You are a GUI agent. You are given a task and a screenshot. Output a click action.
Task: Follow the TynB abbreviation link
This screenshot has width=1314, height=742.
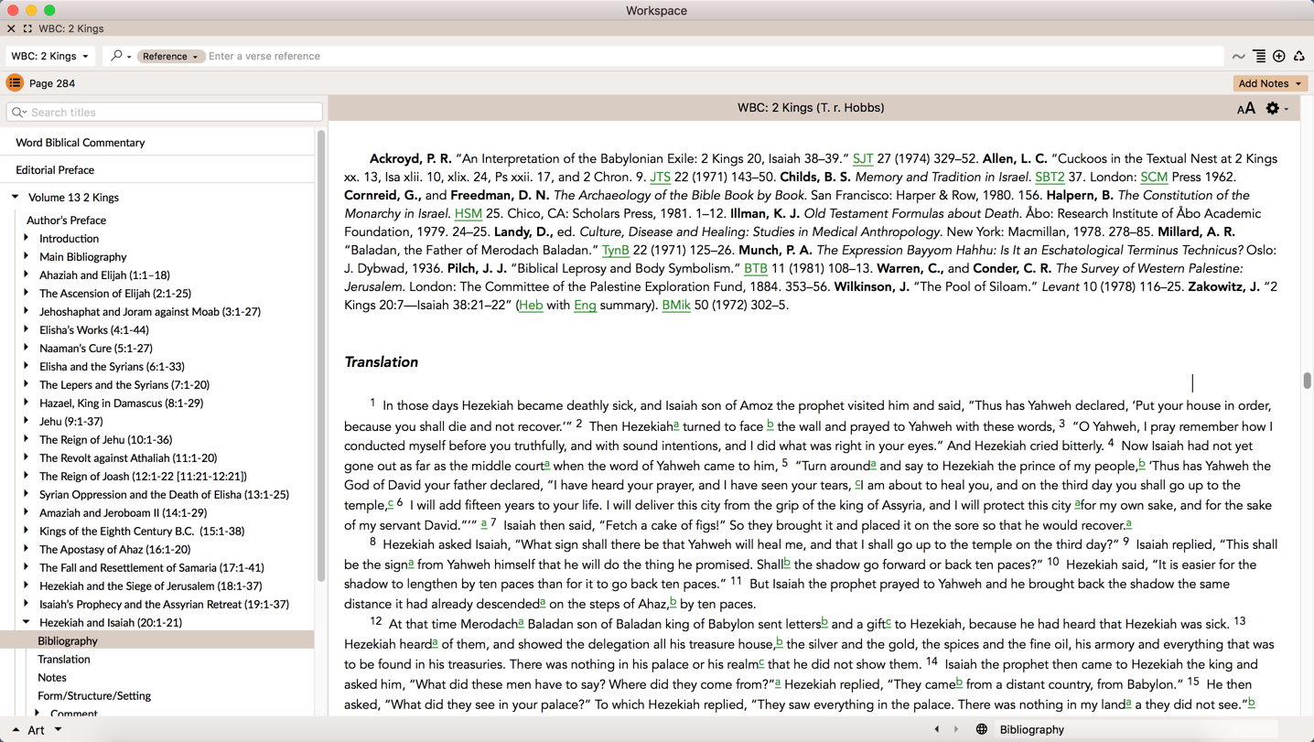pyautogui.click(x=616, y=251)
